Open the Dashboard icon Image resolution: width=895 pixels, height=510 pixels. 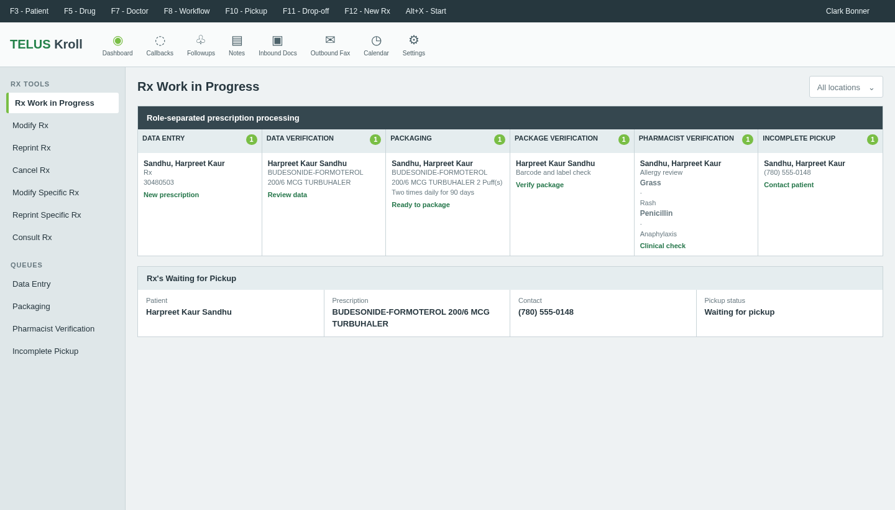click(117, 40)
